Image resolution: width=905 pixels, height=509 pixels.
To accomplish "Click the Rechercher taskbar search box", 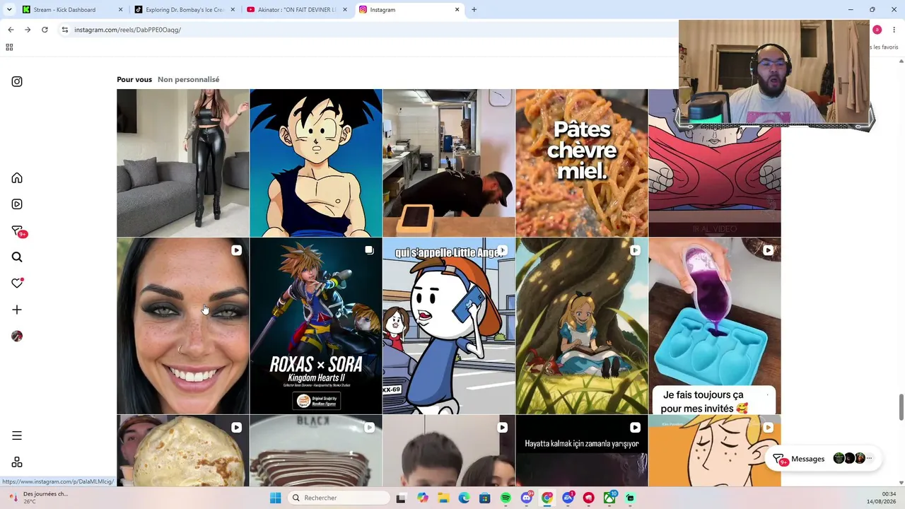I will (340, 498).
